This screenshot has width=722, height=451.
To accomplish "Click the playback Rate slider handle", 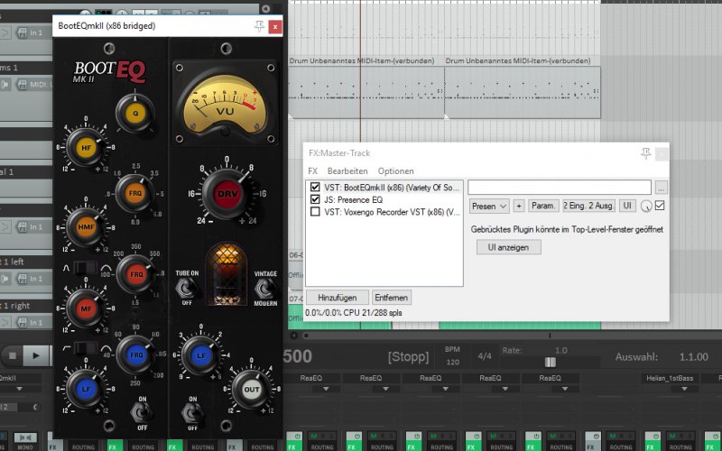I will 551,363.
